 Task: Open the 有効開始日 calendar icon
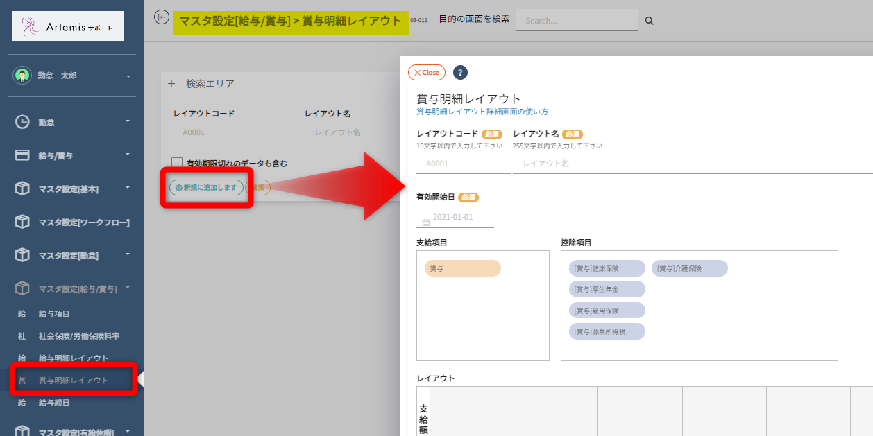coord(426,223)
